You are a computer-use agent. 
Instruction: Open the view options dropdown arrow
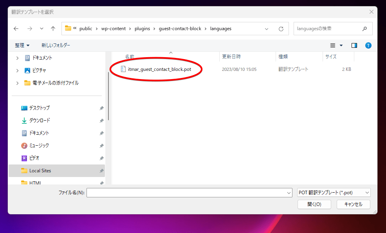pyautogui.click(x=341, y=45)
